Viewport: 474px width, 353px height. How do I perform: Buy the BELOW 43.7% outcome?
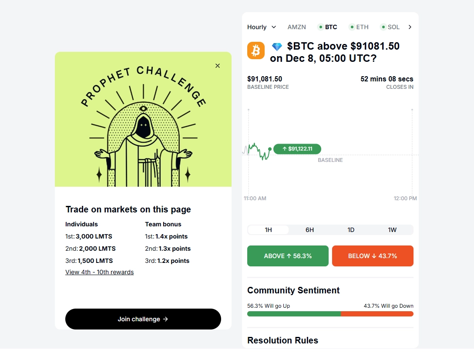coord(373,256)
